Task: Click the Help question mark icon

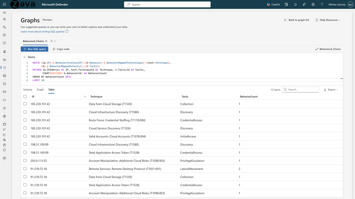Action: (322, 5)
